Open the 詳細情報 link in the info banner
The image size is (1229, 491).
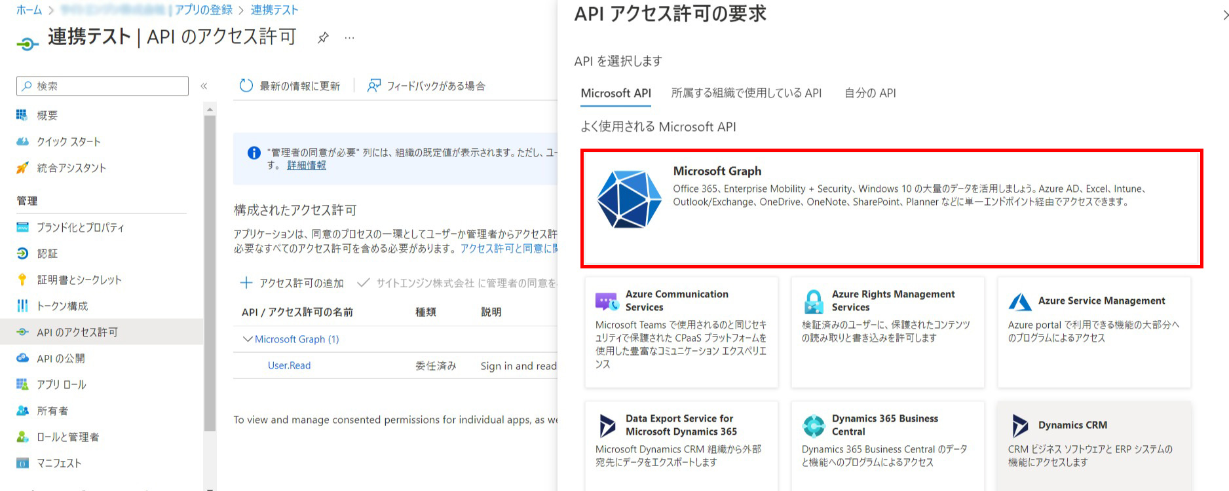tap(306, 165)
